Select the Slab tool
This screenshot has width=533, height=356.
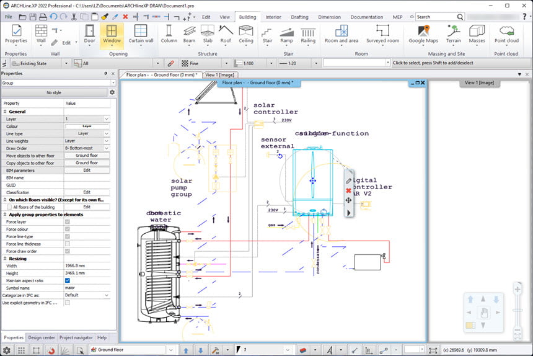pyautogui.click(x=208, y=35)
